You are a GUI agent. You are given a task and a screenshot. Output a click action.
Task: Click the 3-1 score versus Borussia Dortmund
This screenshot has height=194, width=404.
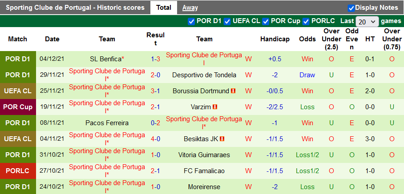click(155, 91)
